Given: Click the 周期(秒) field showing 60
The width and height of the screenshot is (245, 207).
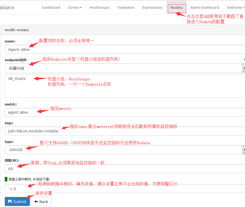Looking at the screenshot, I should (124, 169).
